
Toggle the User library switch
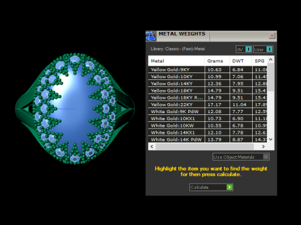tap(263, 49)
